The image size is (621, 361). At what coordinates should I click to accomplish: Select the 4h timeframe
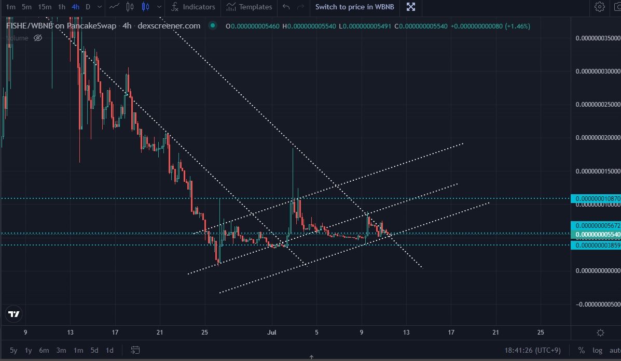point(75,7)
